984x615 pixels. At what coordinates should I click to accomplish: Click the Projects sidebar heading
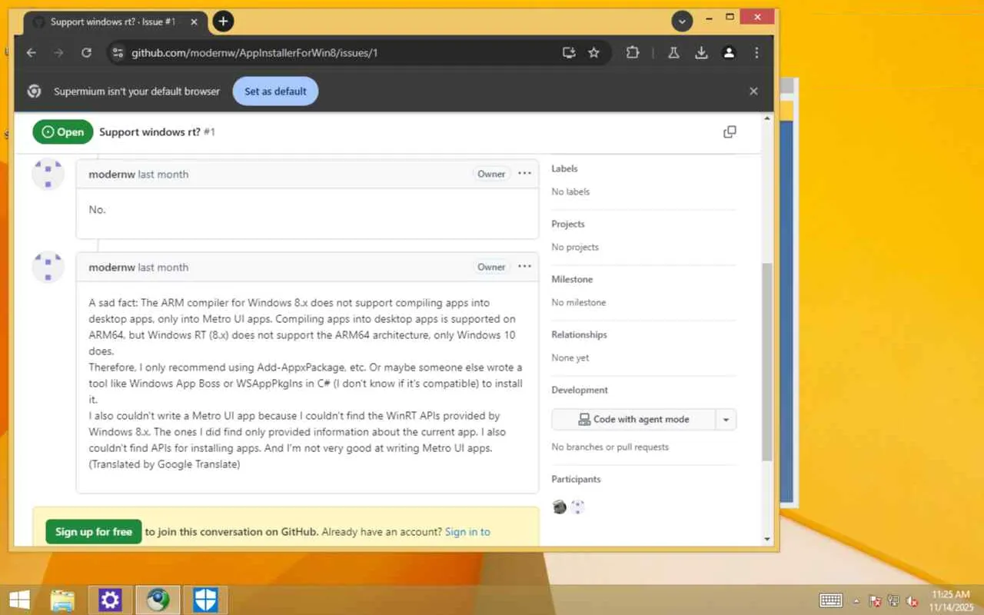(x=568, y=224)
